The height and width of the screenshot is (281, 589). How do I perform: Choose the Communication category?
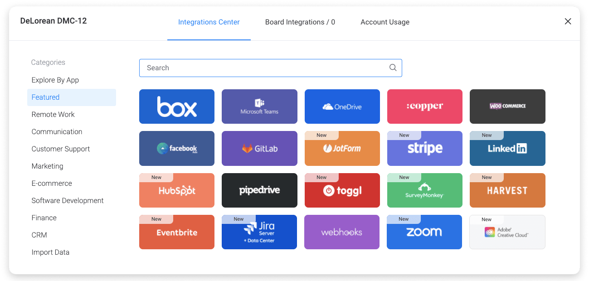coord(72,132)
